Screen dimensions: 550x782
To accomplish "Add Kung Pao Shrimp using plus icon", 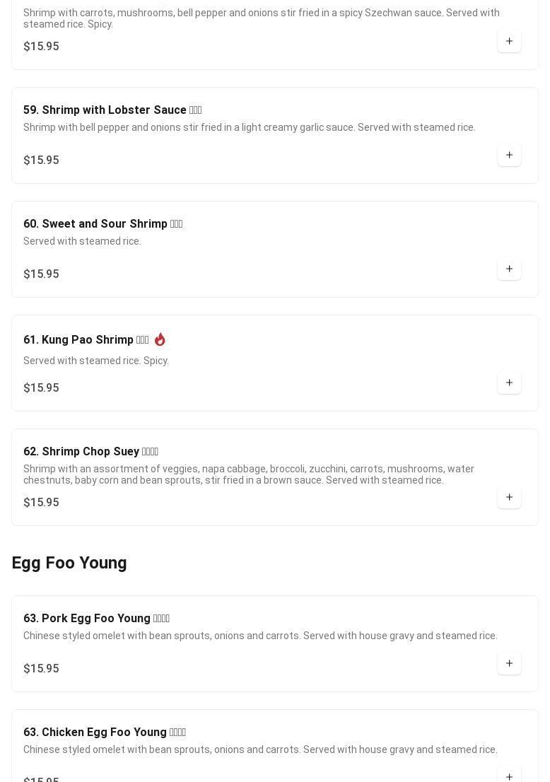I will [509, 382].
